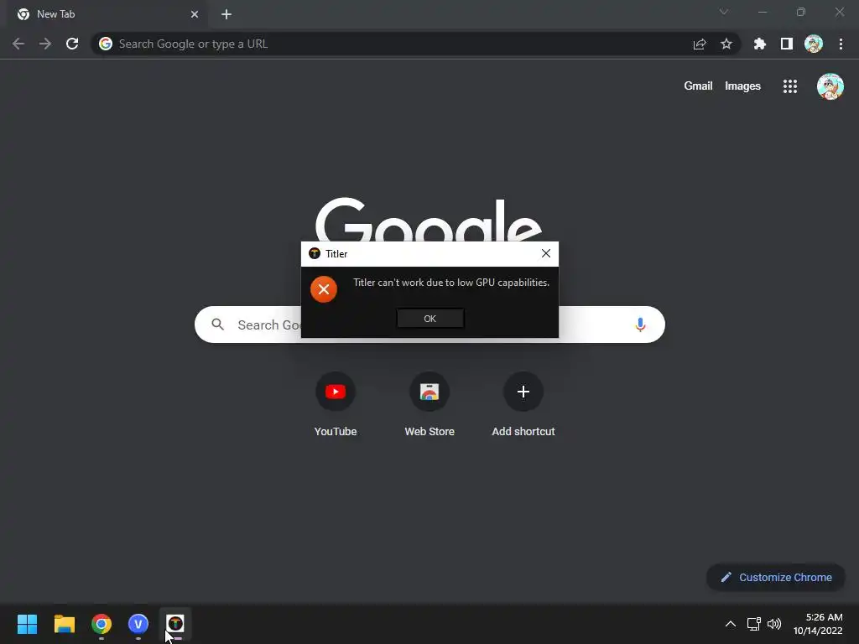The height and width of the screenshot is (644, 859).
Task: Close the Titler dialog with the X button
Action: [x=545, y=253]
